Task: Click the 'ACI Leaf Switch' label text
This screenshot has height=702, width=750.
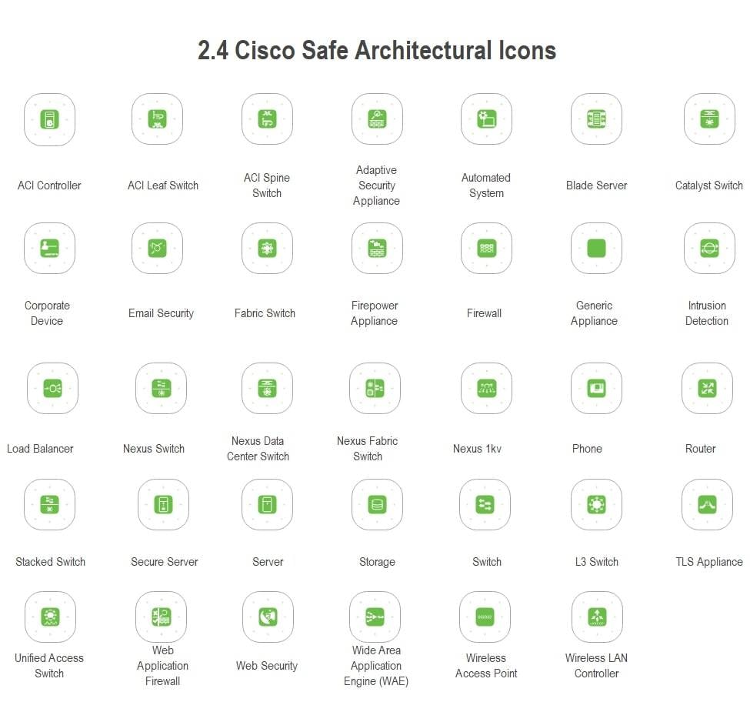Action: (162, 186)
